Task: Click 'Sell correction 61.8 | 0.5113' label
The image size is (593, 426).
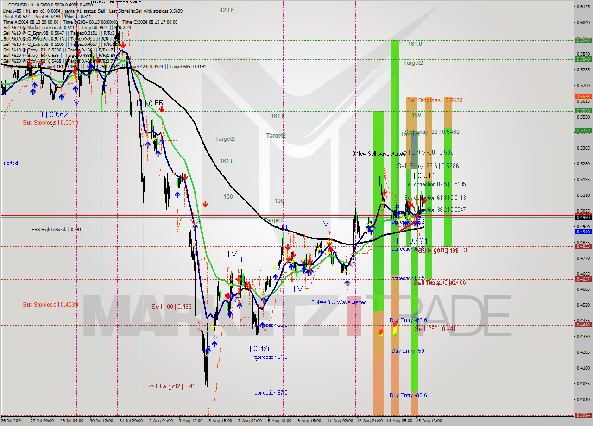Action: pyautogui.click(x=435, y=198)
